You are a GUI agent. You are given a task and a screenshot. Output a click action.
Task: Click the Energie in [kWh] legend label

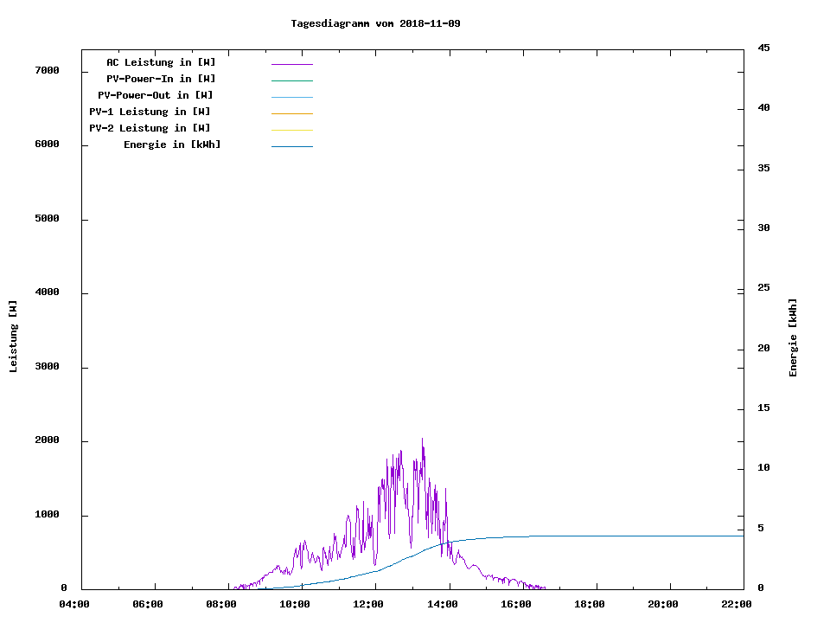click(172, 145)
